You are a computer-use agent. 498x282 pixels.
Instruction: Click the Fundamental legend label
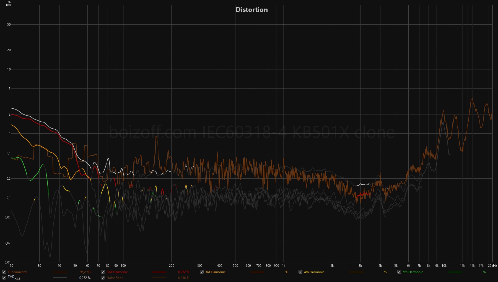pyautogui.click(x=17, y=272)
